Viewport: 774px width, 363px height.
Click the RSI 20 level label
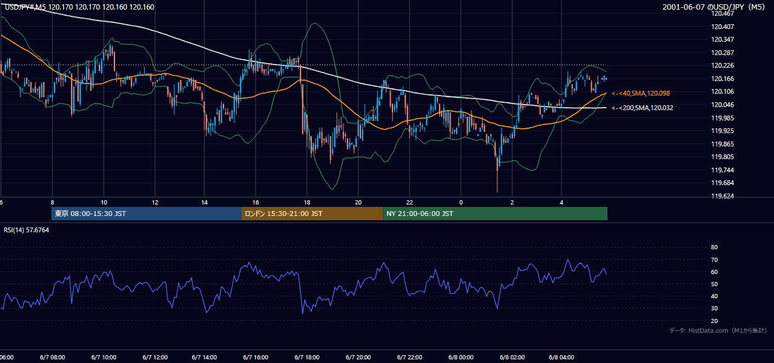click(x=714, y=321)
